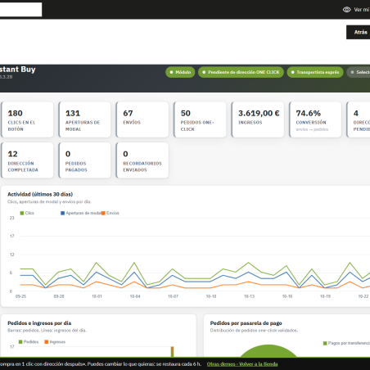Image resolution: width=370 pixels, height=370 pixels.
Task: Click the Módulo status pill
Action: coord(180,72)
